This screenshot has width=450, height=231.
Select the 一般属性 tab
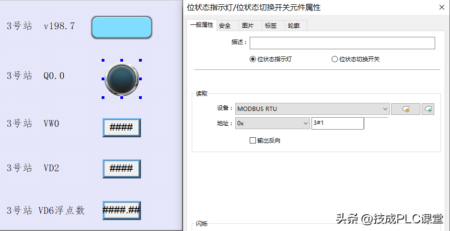tap(202, 25)
